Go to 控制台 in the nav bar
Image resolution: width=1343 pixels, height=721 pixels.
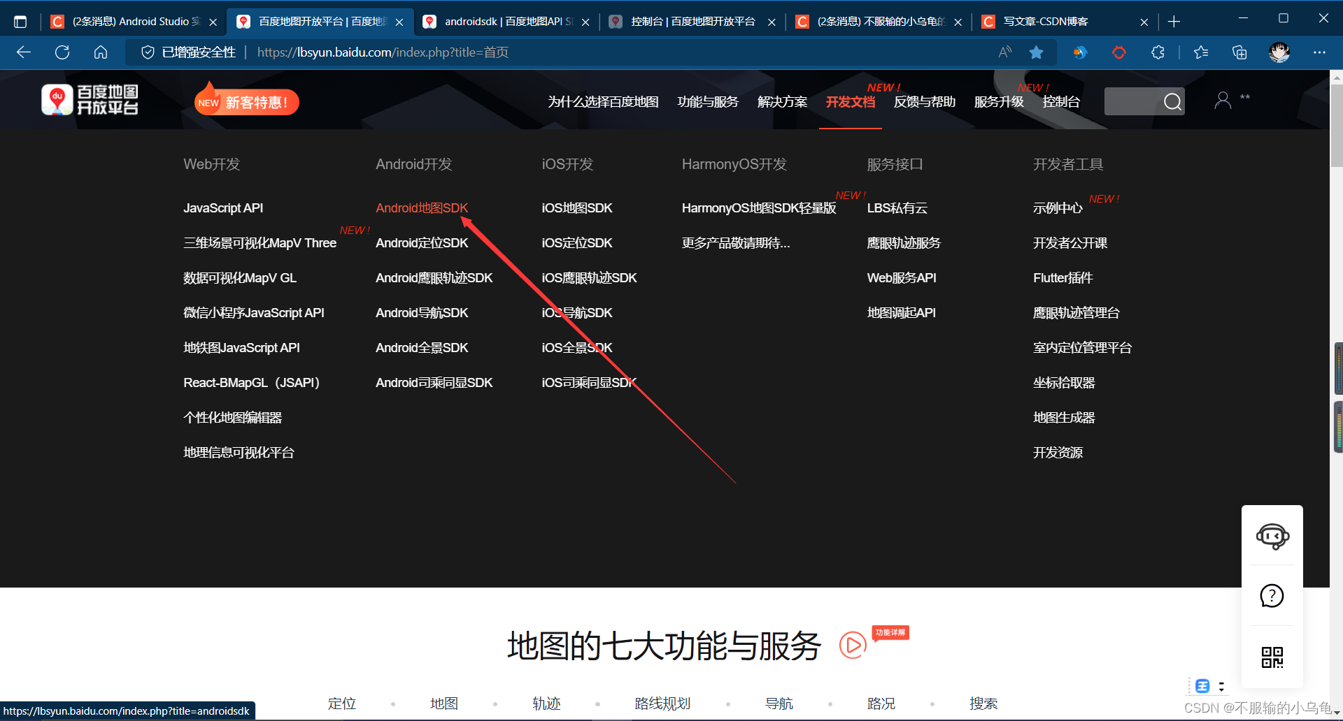1061,102
